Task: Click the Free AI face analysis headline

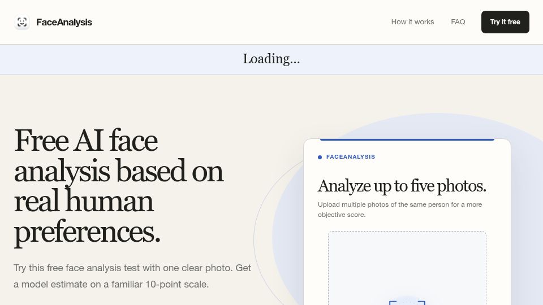Action: pyautogui.click(x=118, y=186)
